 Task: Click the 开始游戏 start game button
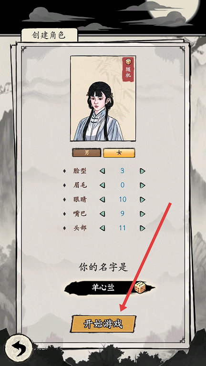103,324
